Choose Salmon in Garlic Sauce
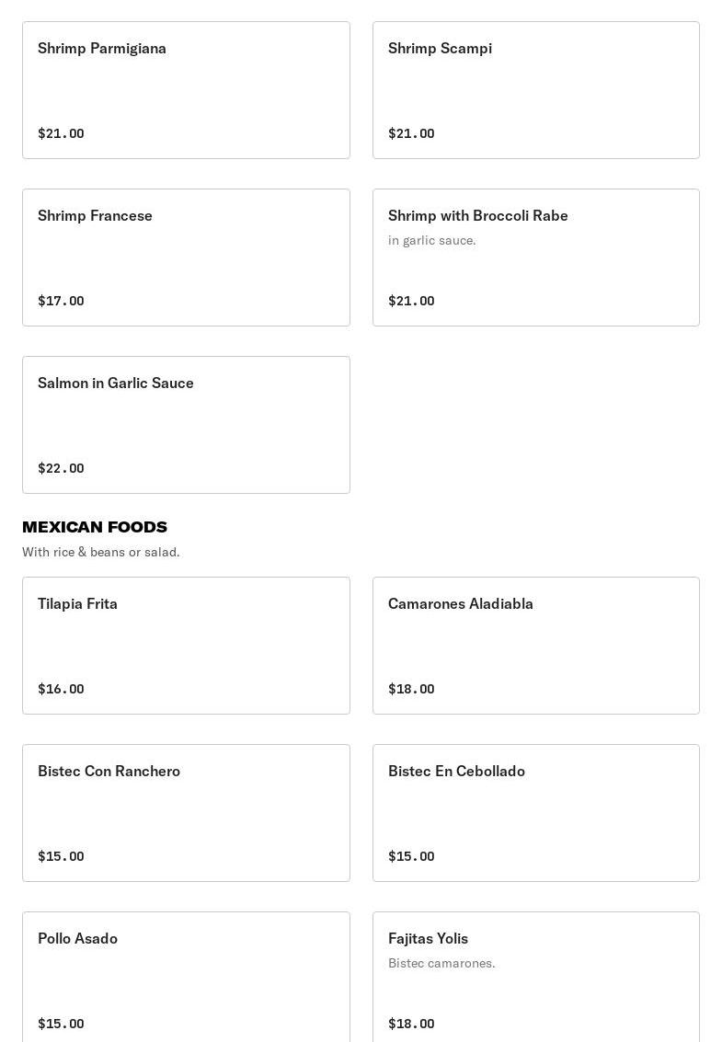Screen dimensions: 722x1042 [x=186, y=425]
